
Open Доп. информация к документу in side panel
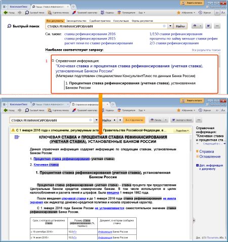[x=209, y=167]
